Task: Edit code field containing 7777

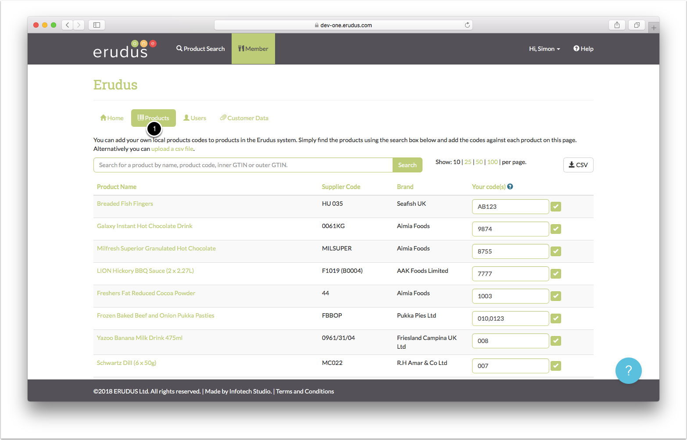Action: [510, 274]
